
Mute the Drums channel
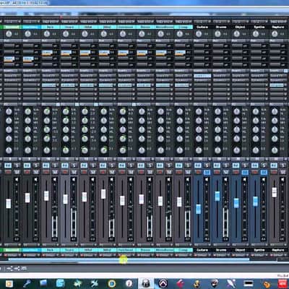coord(226,172)
